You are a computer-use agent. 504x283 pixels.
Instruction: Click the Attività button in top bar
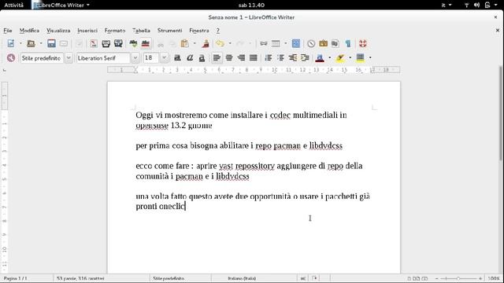click(x=13, y=6)
